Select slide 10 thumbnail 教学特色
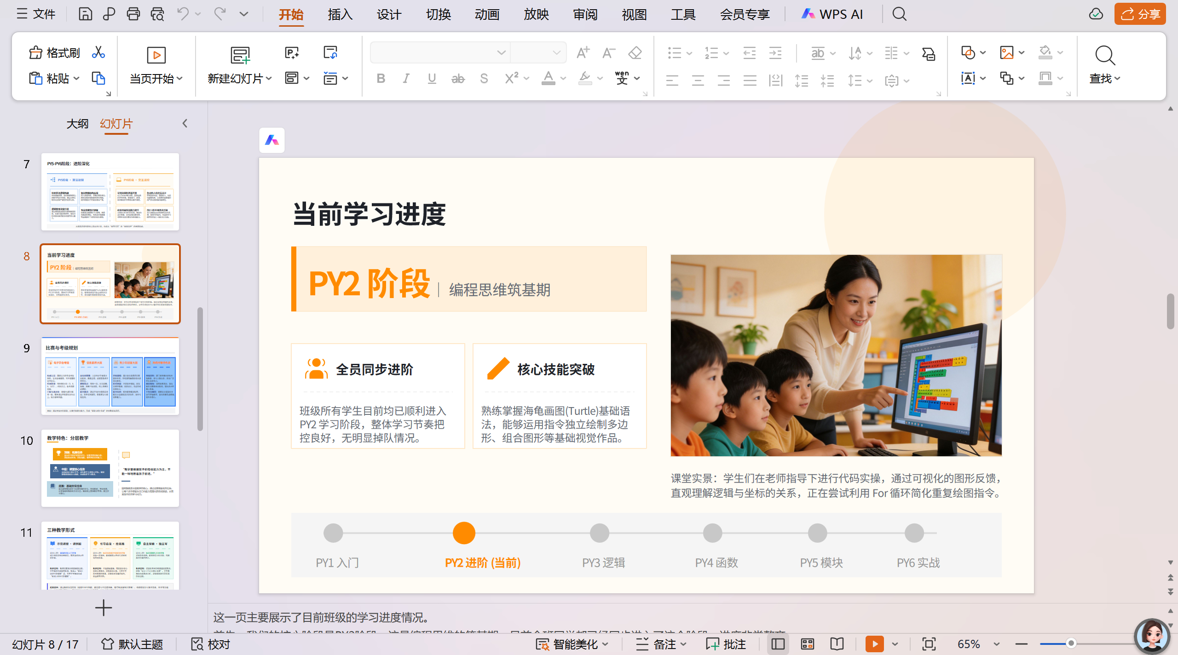The height and width of the screenshot is (655, 1178). pos(110,468)
